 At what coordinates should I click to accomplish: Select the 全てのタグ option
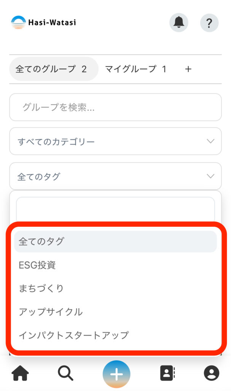click(x=115, y=242)
